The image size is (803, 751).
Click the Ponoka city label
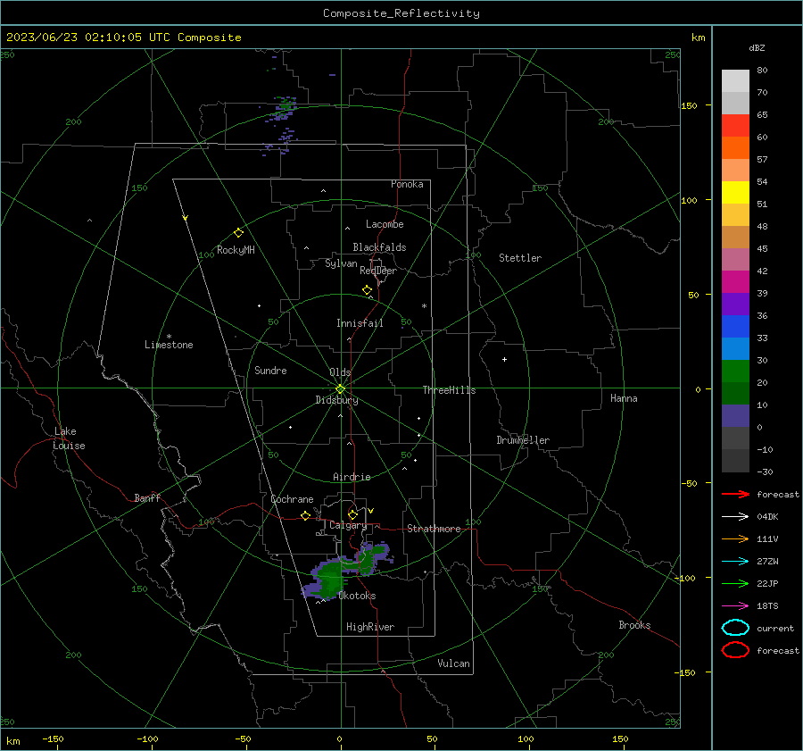coord(407,184)
